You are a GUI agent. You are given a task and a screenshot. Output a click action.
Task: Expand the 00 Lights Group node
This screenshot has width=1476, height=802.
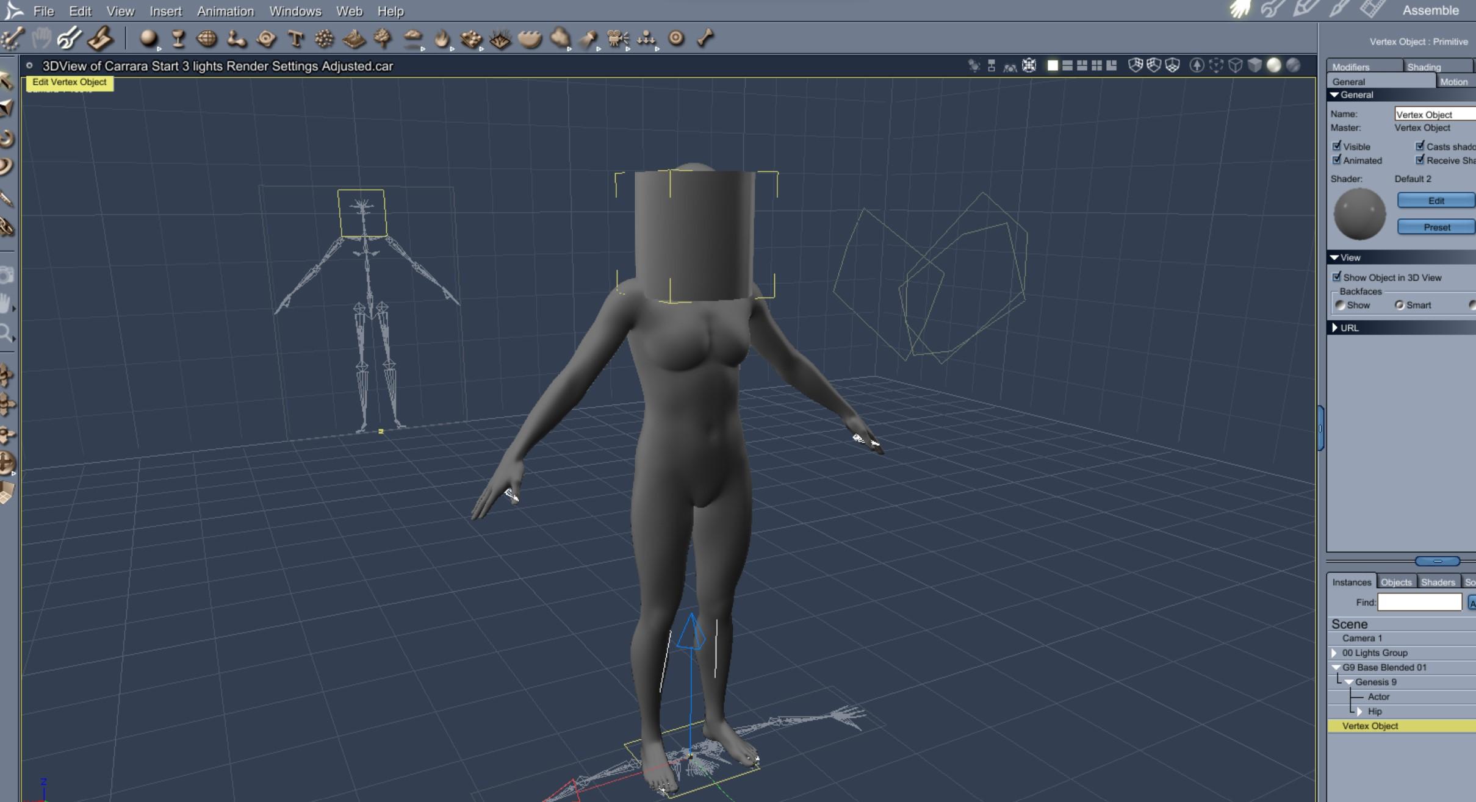[x=1334, y=653]
